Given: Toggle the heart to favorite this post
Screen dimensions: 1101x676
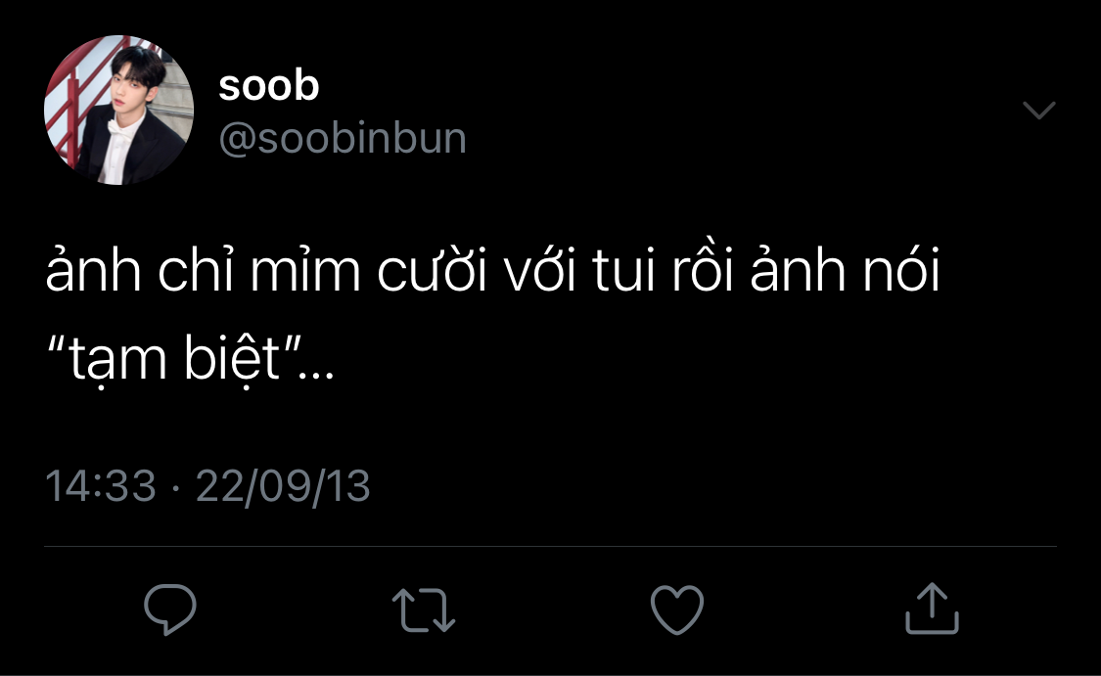Looking at the screenshot, I should point(677,608).
